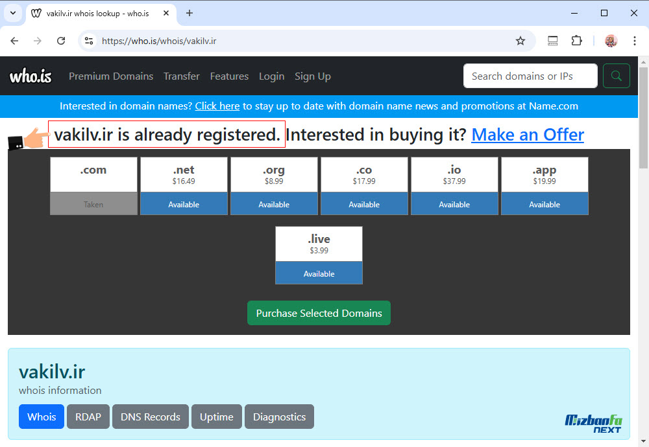Open a new browser tab
Image resolution: width=649 pixels, height=447 pixels.
(190, 13)
